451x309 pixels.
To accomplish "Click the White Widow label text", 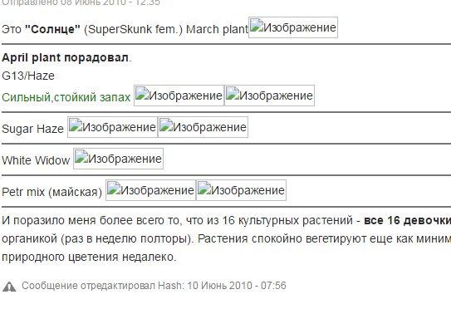I will [x=36, y=160].
